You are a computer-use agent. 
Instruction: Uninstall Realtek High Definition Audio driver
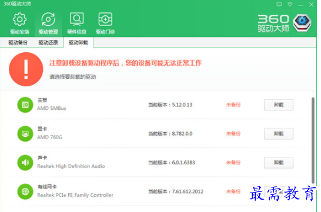pyautogui.click(x=279, y=163)
